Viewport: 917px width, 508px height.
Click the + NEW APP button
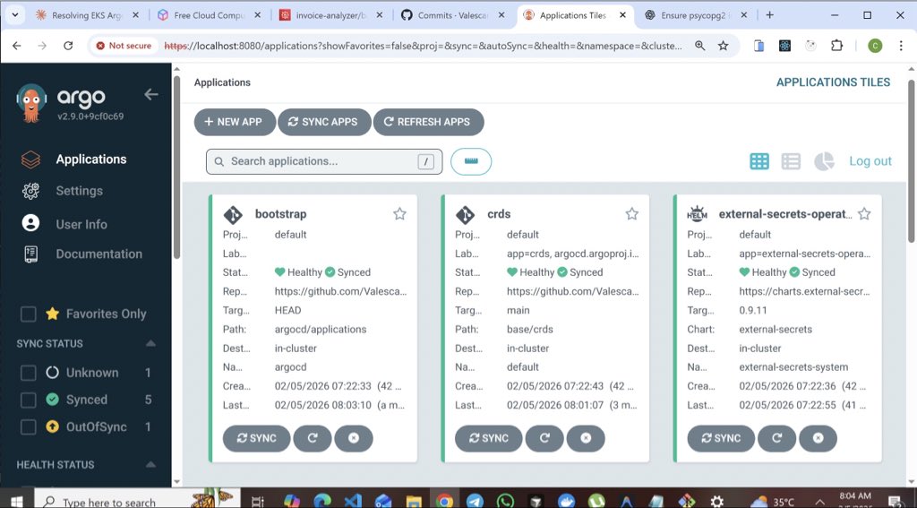(x=235, y=122)
